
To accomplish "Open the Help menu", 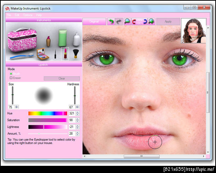I will [x=39, y=15].
